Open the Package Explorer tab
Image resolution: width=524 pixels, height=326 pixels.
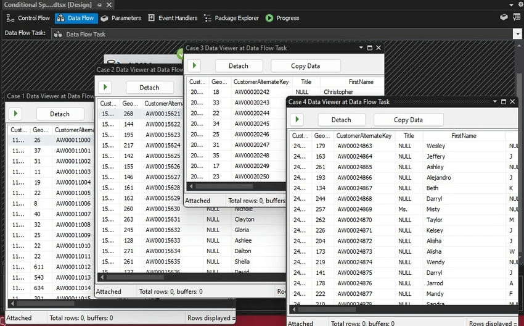tap(232, 18)
